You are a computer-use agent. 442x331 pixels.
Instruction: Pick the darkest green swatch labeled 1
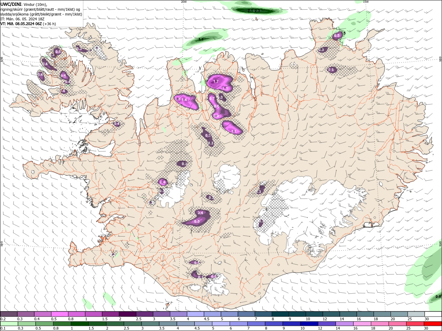[79, 324]
